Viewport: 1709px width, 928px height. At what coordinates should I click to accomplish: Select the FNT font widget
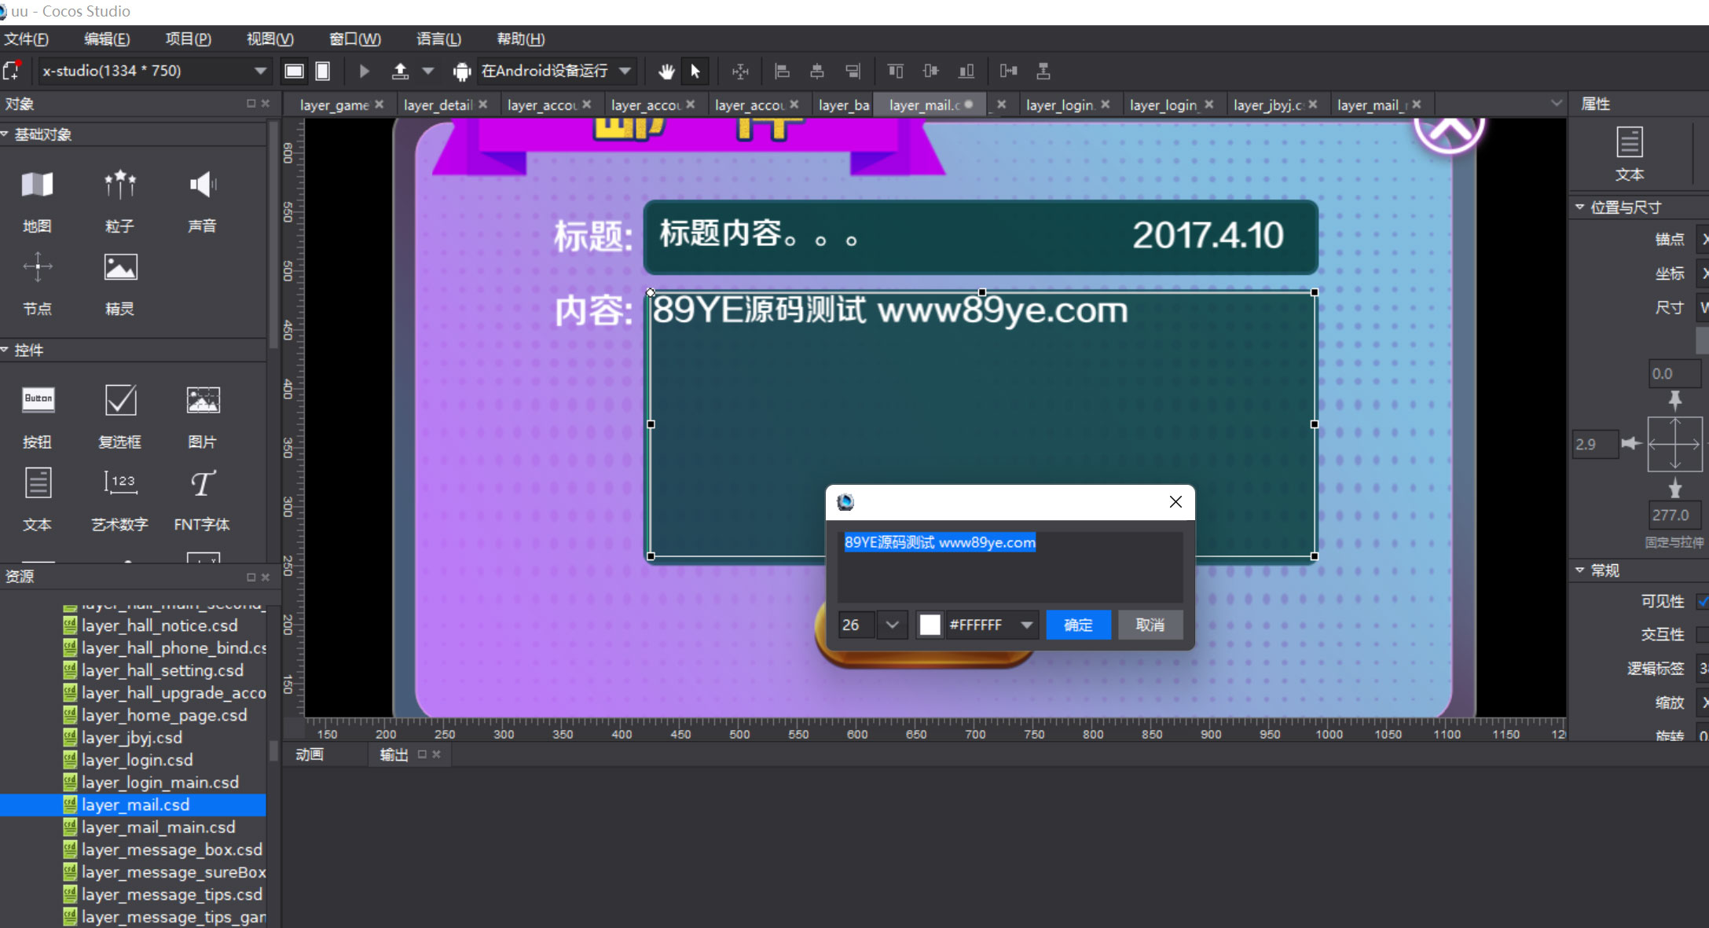tap(202, 483)
